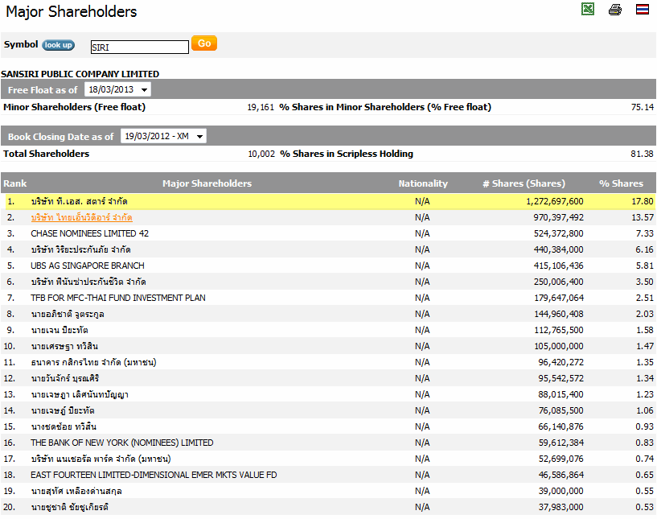Select บริษัท ฟินันซ่าประกันชีวิต จำกัด
The image size is (657, 519).
point(88,282)
